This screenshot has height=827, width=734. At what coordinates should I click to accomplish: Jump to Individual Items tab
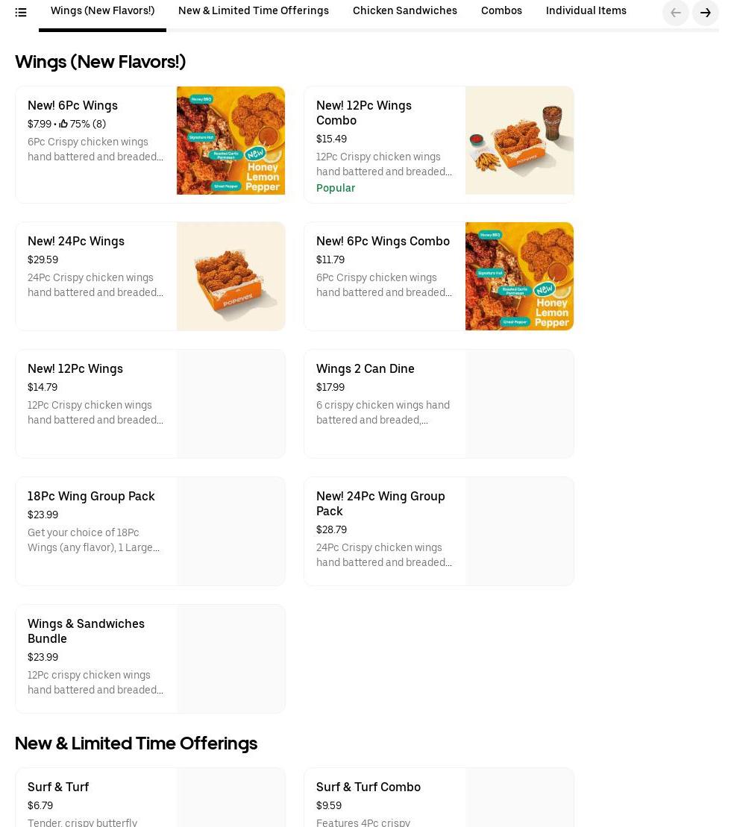point(586,11)
